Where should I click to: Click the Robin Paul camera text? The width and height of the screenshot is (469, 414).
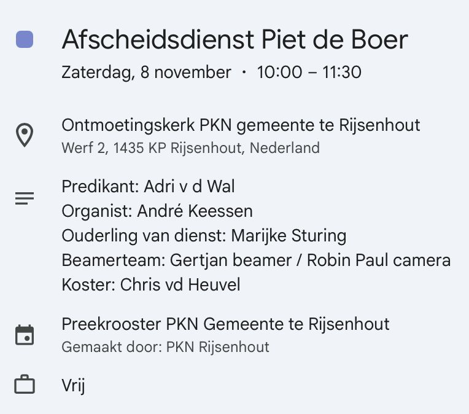tap(378, 260)
